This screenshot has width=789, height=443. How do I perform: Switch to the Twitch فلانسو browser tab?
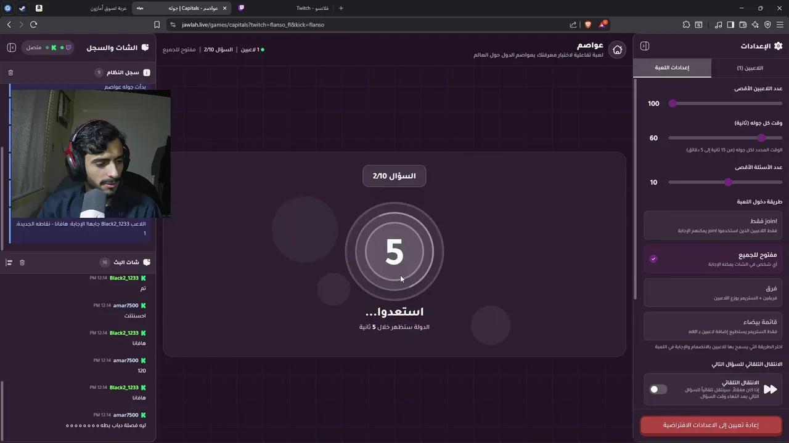284,8
